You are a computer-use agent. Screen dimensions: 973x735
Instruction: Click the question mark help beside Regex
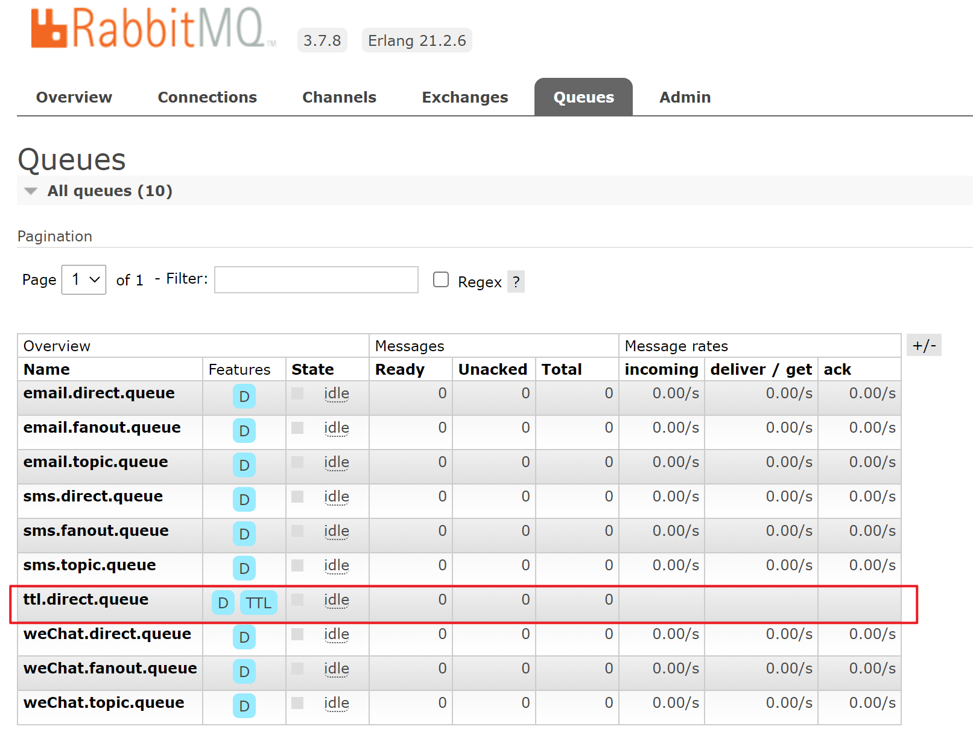tap(516, 282)
